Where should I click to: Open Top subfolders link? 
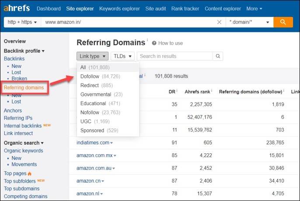click(x=20, y=181)
